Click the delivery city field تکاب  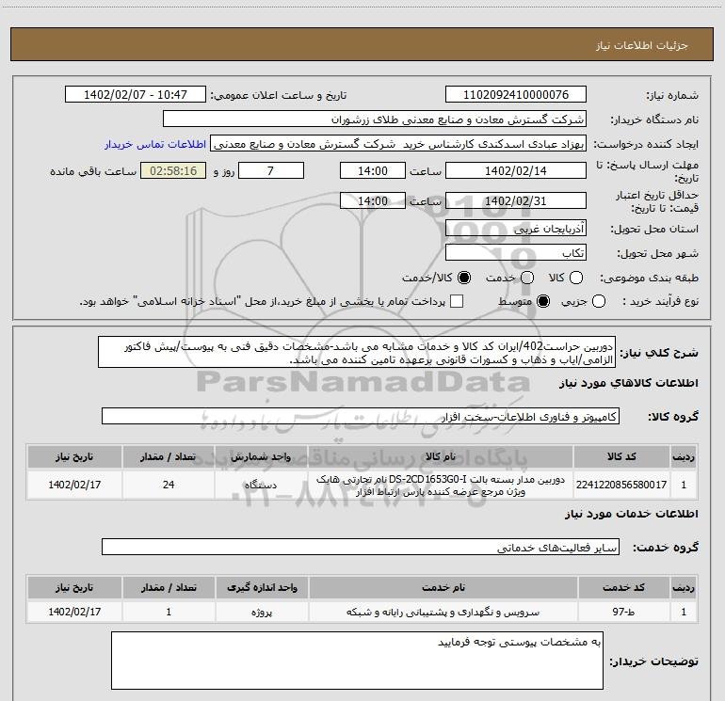coord(516,253)
